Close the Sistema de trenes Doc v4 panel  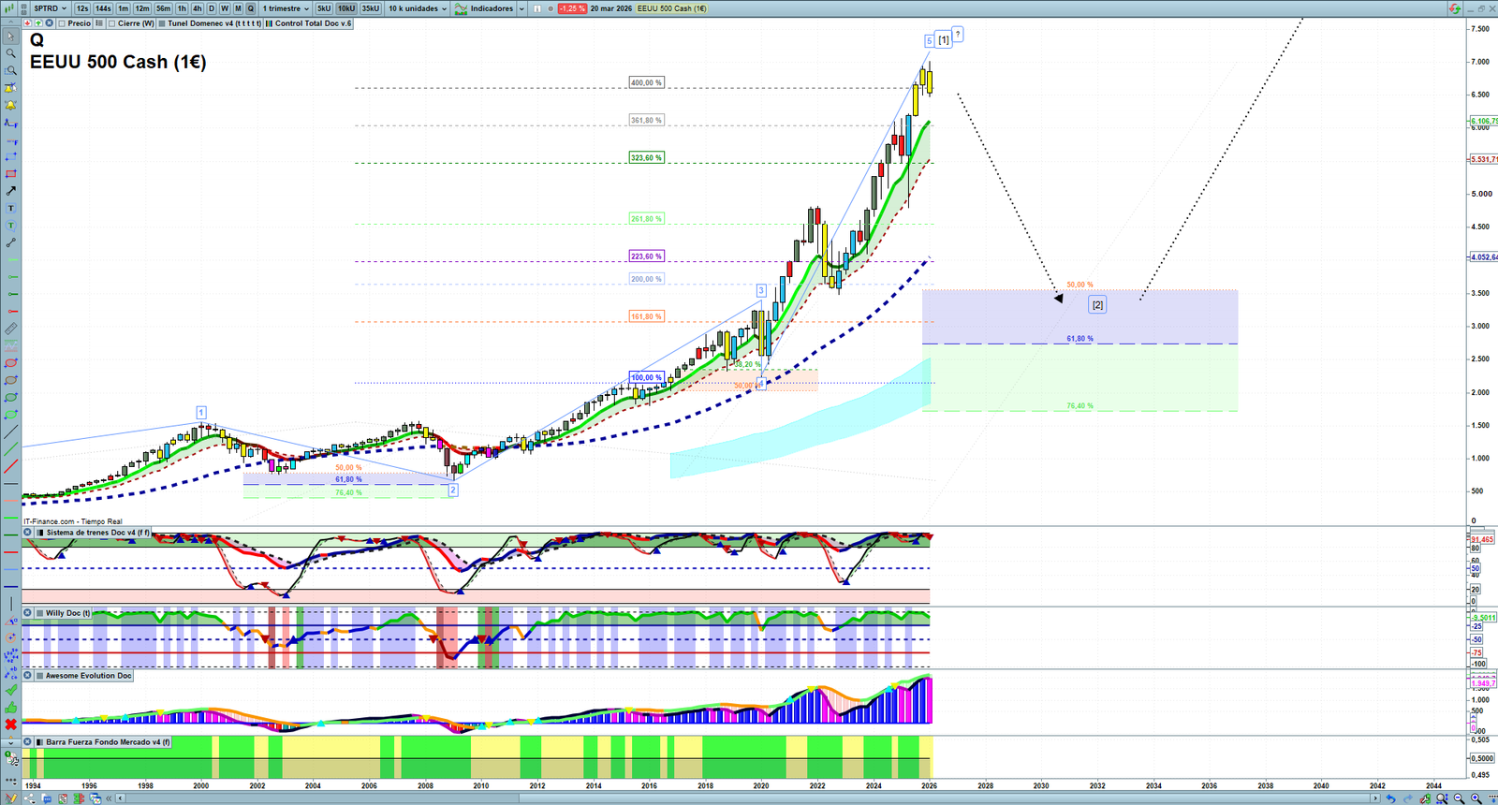coord(28,533)
